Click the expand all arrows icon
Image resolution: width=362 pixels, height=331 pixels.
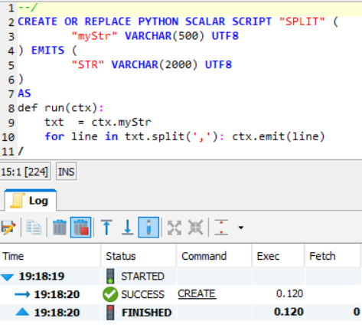[x=174, y=228]
